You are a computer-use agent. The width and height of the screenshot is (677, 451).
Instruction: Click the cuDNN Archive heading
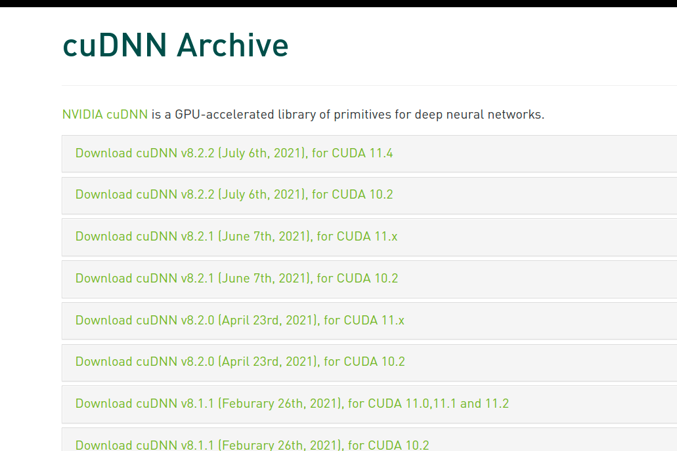coord(175,45)
